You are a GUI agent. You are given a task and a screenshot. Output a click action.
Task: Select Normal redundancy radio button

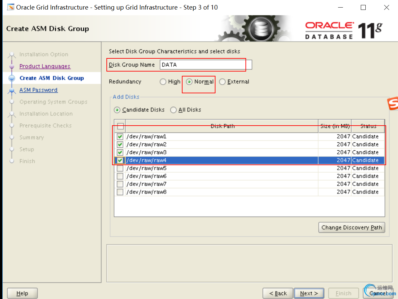coord(189,82)
